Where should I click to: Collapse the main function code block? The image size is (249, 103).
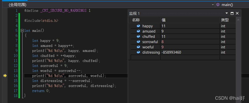pyautogui.click(x=22, y=31)
